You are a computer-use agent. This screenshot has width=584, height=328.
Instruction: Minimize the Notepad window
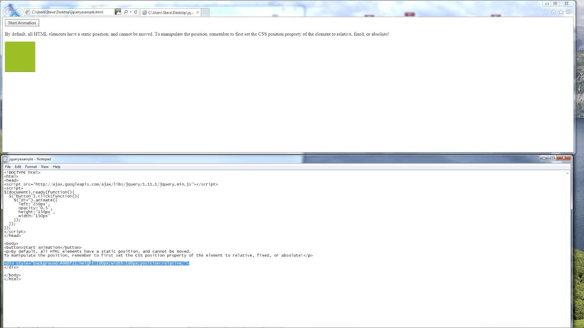[x=543, y=158]
